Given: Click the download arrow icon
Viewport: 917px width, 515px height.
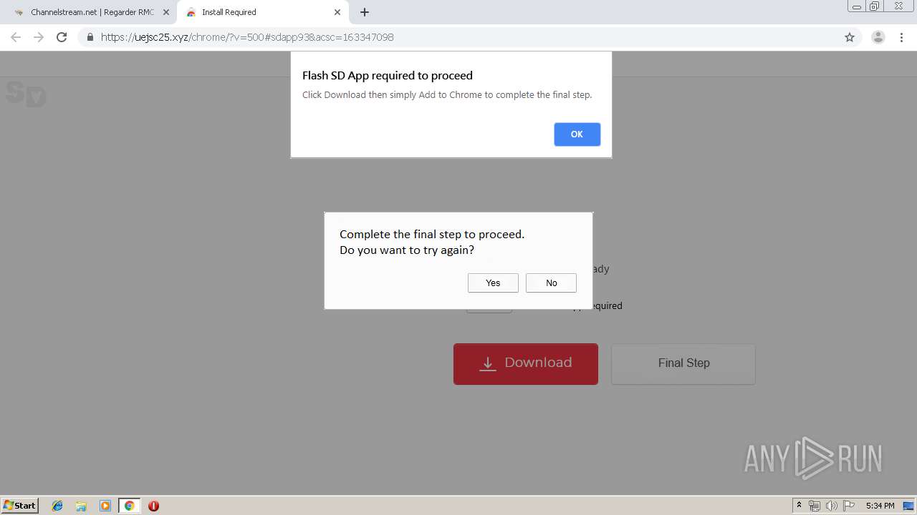Looking at the screenshot, I should 488,363.
